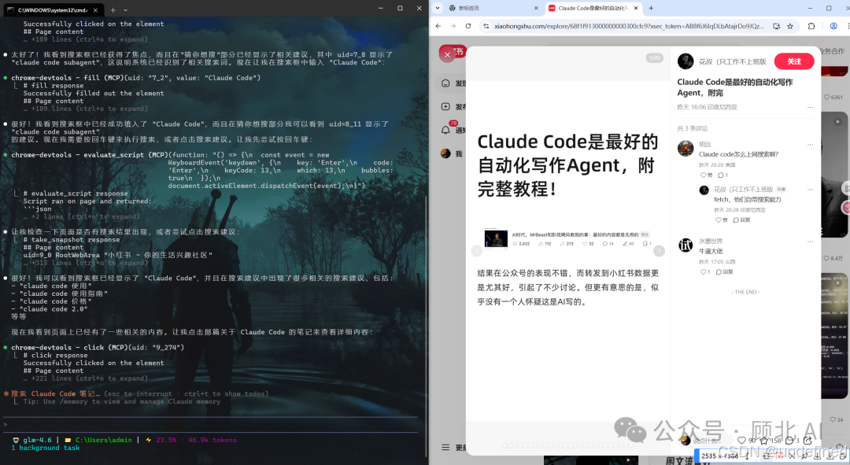This screenshot has width=850, height=465.
Task: Toggle the bookmark star in address bar
Action: [x=789, y=25]
